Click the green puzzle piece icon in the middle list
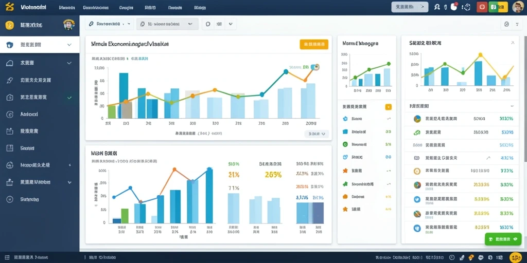Screen dimensions: 527x263 coord(345,184)
